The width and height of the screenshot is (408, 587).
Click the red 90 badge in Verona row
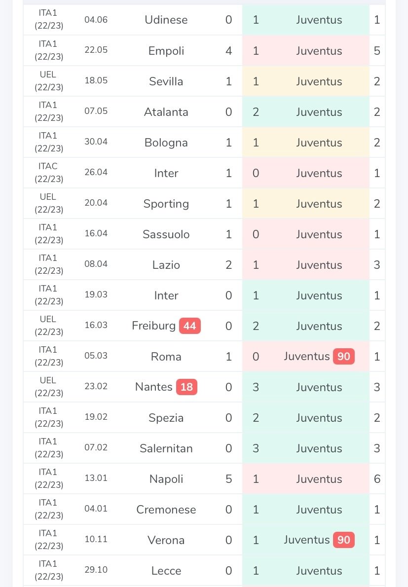point(343,540)
